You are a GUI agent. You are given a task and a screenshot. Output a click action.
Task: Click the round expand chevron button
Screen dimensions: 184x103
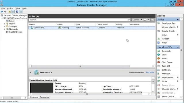point(153,20)
